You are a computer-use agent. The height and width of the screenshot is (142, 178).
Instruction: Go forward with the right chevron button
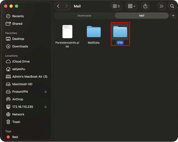pyautogui.click(x=66, y=6)
